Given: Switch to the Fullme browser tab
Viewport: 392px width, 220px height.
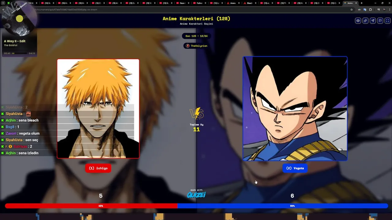Looking at the screenshot, I should 199,3.
